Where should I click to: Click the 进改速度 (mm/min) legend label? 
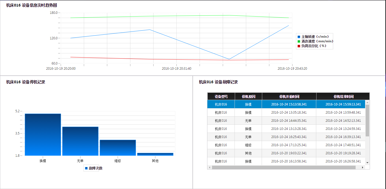pyautogui.click(x=317, y=41)
